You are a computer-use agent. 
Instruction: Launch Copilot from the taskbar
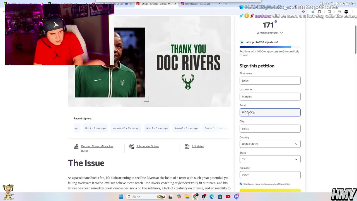[x=179, y=197]
